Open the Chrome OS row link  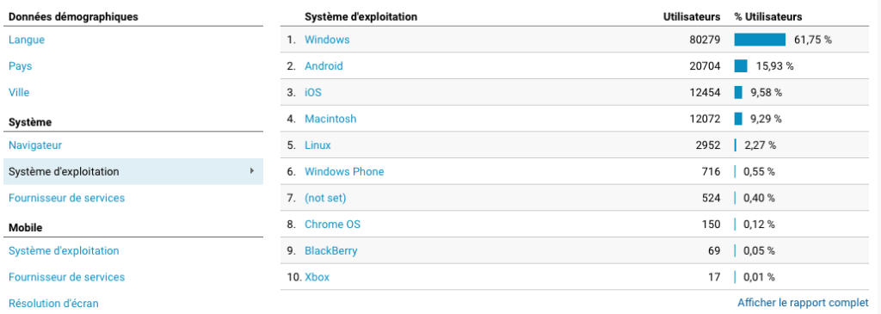point(333,225)
